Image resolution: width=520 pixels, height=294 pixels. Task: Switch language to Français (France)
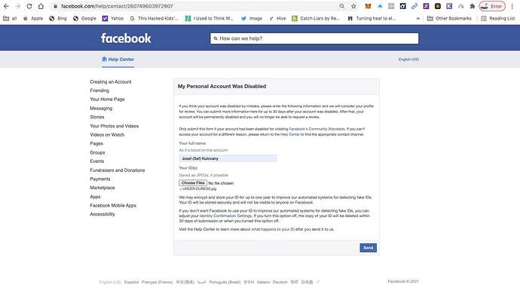158,282
